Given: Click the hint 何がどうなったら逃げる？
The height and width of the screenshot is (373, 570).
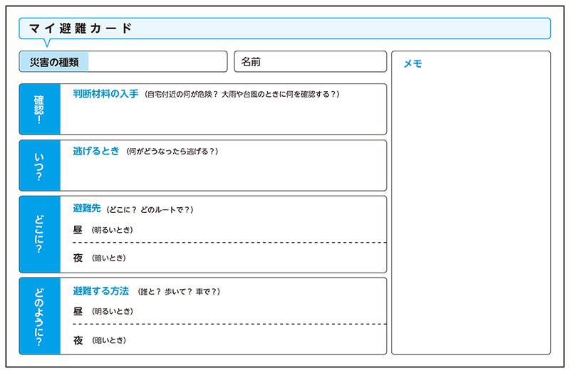Looking at the screenshot, I should [172, 151].
